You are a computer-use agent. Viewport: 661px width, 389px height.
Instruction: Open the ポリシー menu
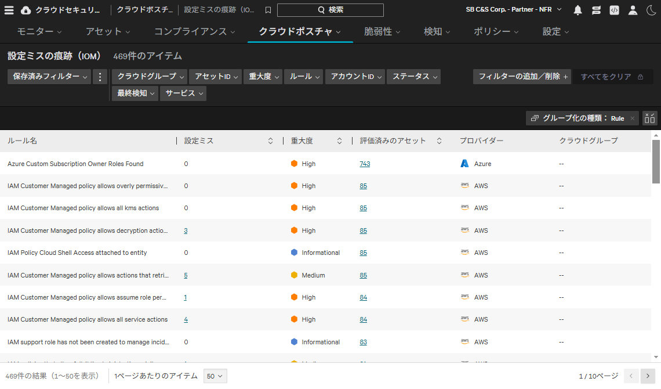496,32
